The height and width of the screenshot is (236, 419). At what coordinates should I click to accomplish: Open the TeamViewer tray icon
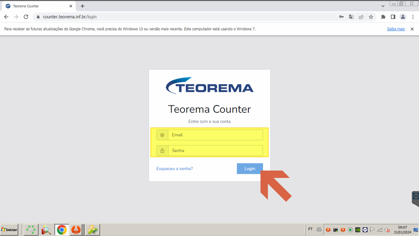tap(365, 230)
